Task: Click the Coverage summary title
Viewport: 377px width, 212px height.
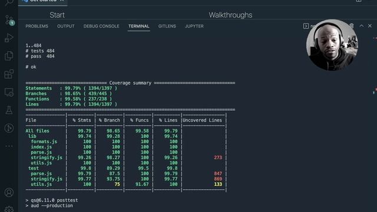Action: (130, 83)
